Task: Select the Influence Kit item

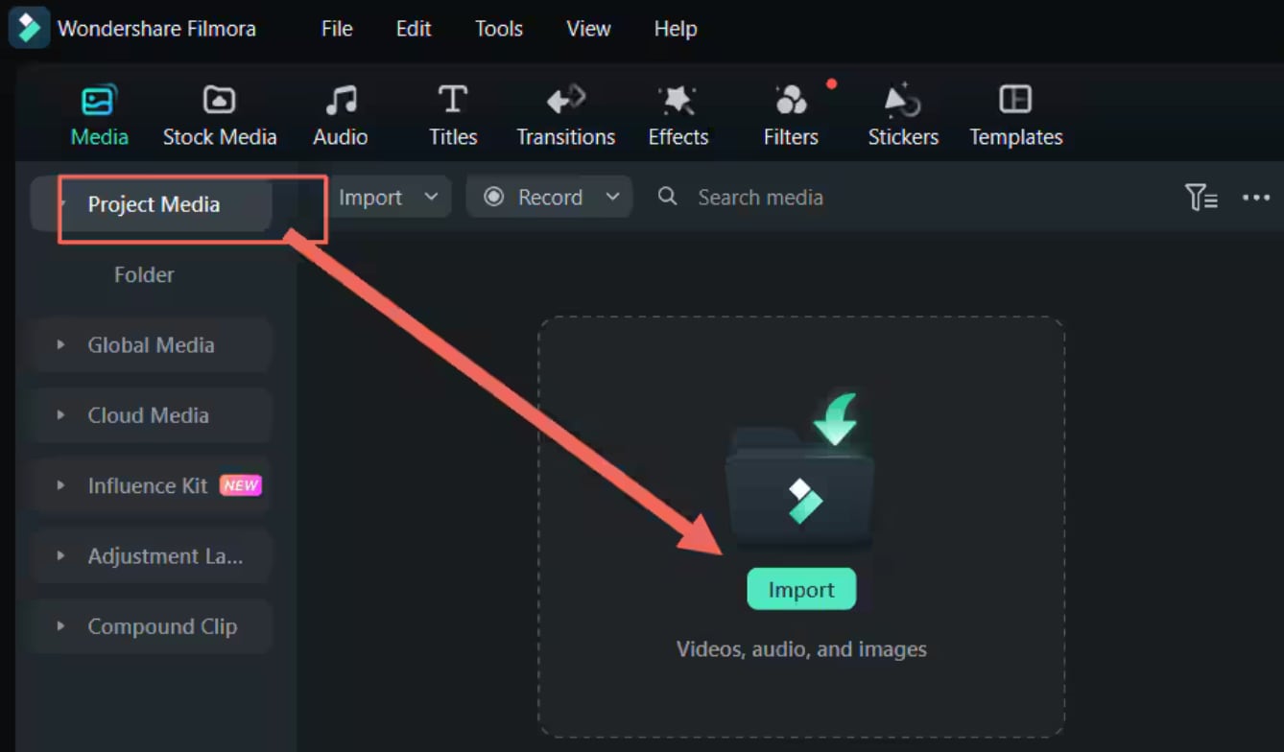Action: point(152,485)
